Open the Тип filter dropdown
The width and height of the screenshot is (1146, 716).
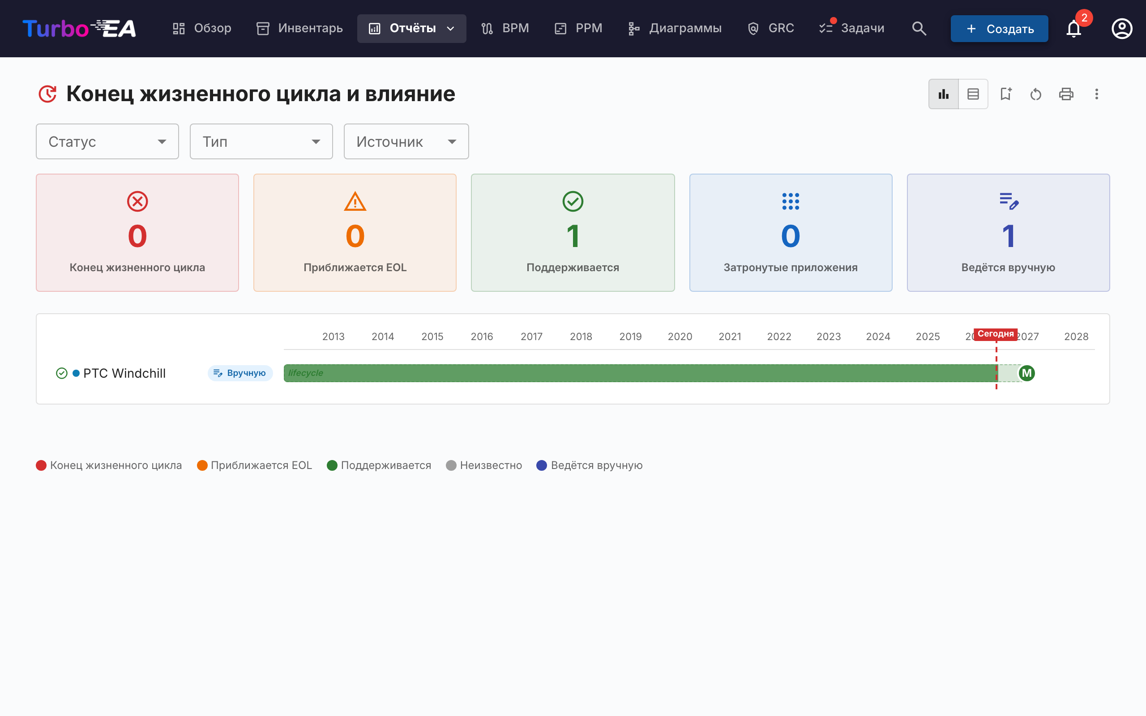coord(261,141)
